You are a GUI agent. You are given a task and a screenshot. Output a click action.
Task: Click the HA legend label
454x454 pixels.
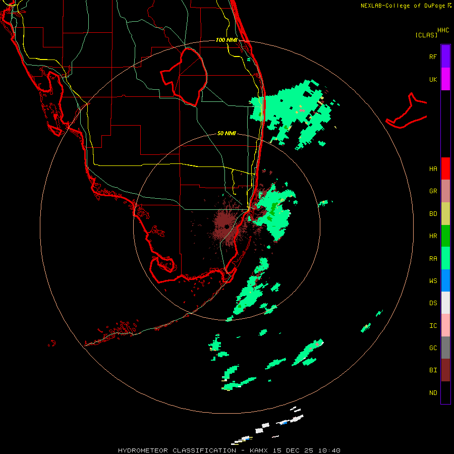pyautogui.click(x=433, y=169)
